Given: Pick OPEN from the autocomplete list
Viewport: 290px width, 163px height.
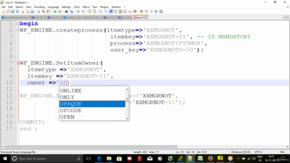Looking at the screenshot, I should click(x=92, y=117).
